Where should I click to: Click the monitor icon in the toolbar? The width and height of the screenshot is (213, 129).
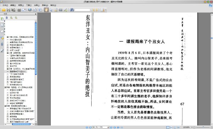point(30,10)
